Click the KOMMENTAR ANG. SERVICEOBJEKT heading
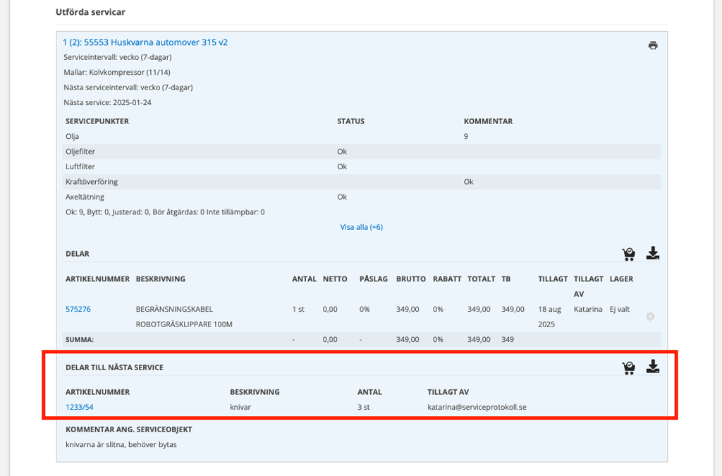 [x=129, y=429]
